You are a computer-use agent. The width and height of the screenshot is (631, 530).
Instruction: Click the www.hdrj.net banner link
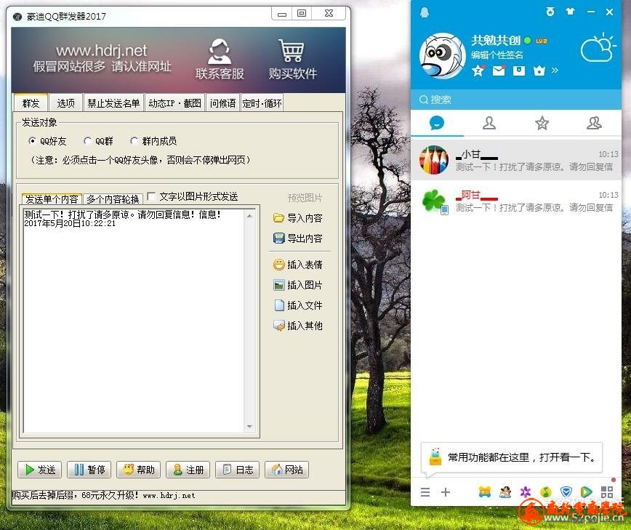102,51
